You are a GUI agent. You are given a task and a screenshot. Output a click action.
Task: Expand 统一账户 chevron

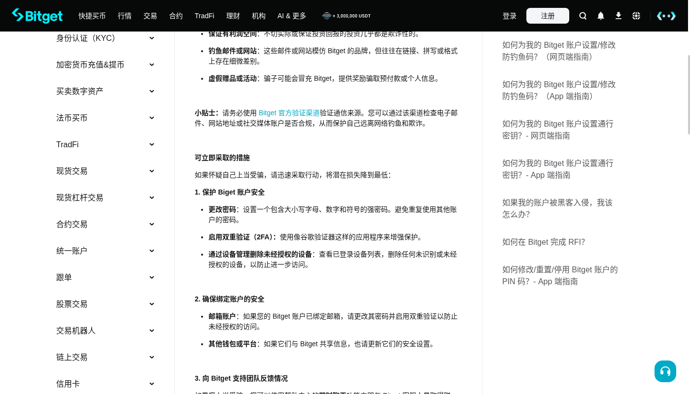152,251
